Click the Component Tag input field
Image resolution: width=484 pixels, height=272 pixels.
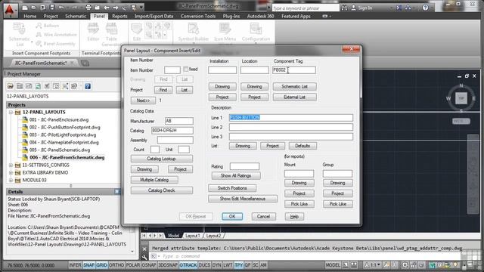pos(294,70)
